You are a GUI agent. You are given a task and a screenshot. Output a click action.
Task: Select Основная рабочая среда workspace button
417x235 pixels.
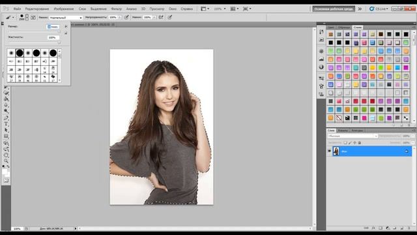(x=334, y=8)
